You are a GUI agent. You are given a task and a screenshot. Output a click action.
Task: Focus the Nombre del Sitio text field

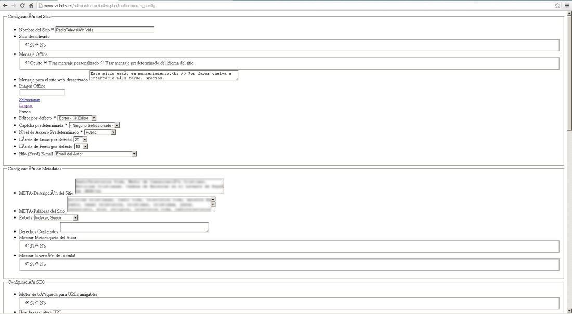[105, 30]
